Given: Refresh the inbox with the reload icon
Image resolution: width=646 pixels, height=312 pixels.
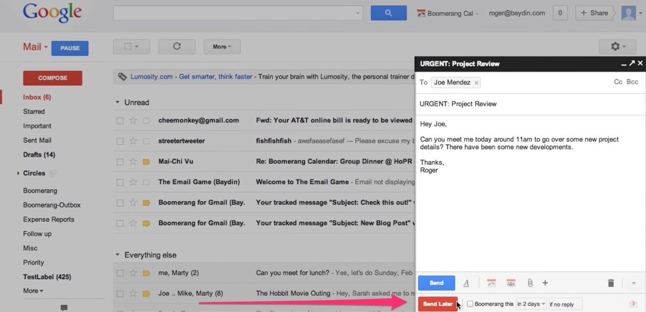Looking at the screenshot, I should 177,47.
